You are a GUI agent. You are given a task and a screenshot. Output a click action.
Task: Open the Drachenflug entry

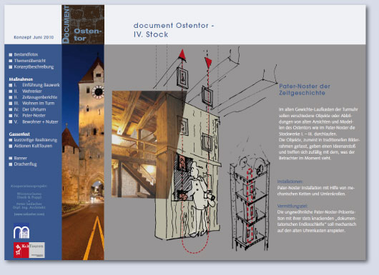click(x=23, y=164)
